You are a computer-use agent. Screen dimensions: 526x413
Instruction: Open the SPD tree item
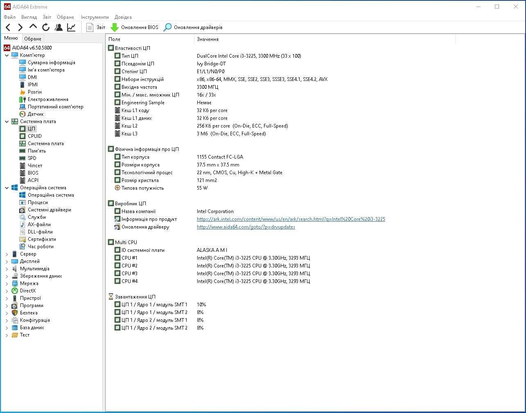32,158
